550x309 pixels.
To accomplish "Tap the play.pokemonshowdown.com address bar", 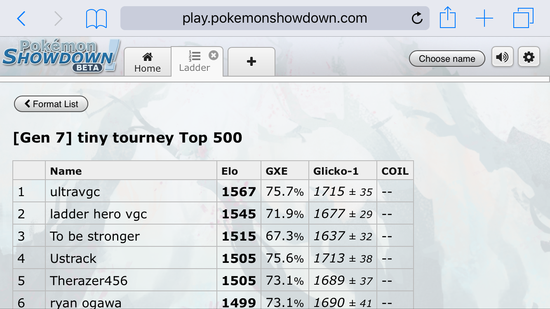I will tap(275, 18).
